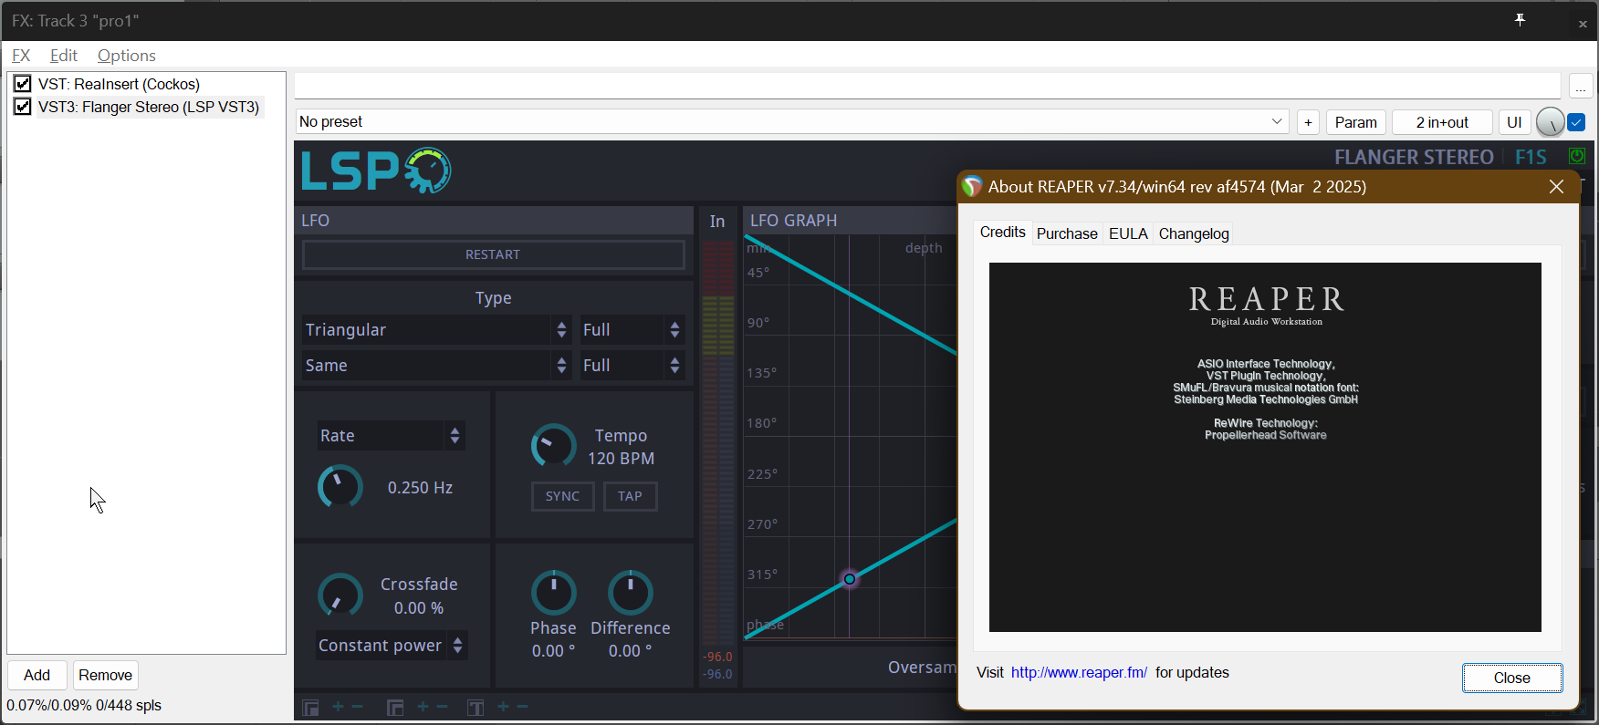Click the Crossfade knob
Image resolution: width=1599 pixels, height=725 pixels.
[x=340, y=596]
